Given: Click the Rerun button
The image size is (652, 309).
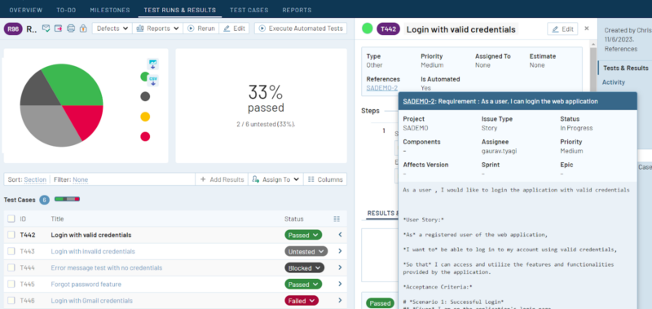Looking at the screenshot, I should click(x=201, y=29).
